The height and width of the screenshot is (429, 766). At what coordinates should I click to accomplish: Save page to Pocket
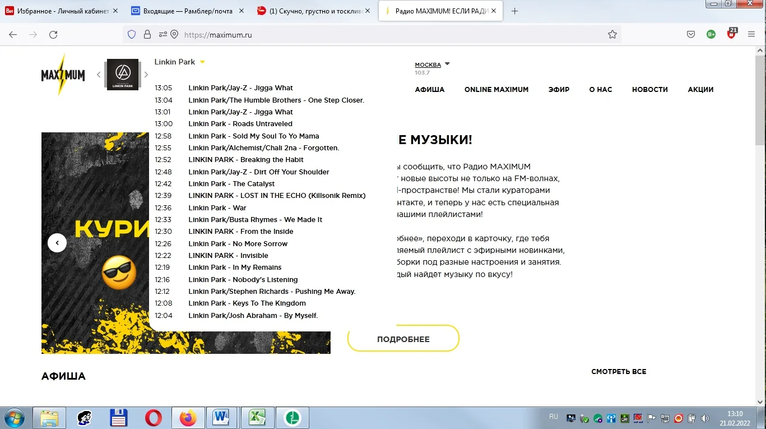(x=691, y=35)
